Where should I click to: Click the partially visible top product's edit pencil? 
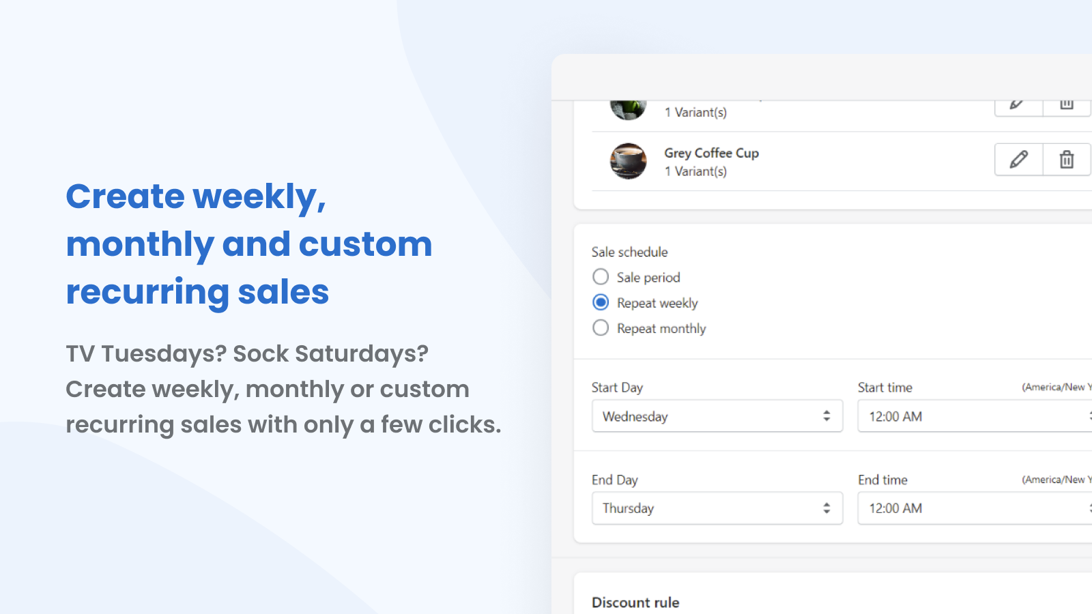pyautogui.click(x=1018, y=105)
